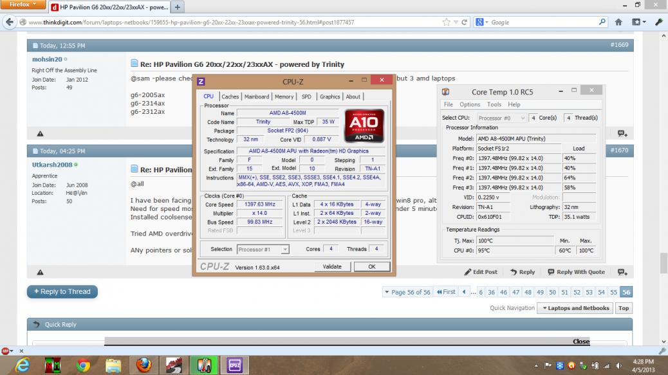
Task: Click the CPU-Z taskbar icon
Action: tap(234, 365)
